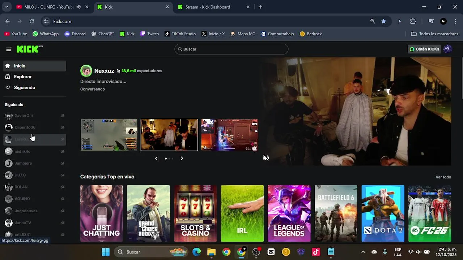
Task: Open Chrome media control icon
Action: point(431,21)
